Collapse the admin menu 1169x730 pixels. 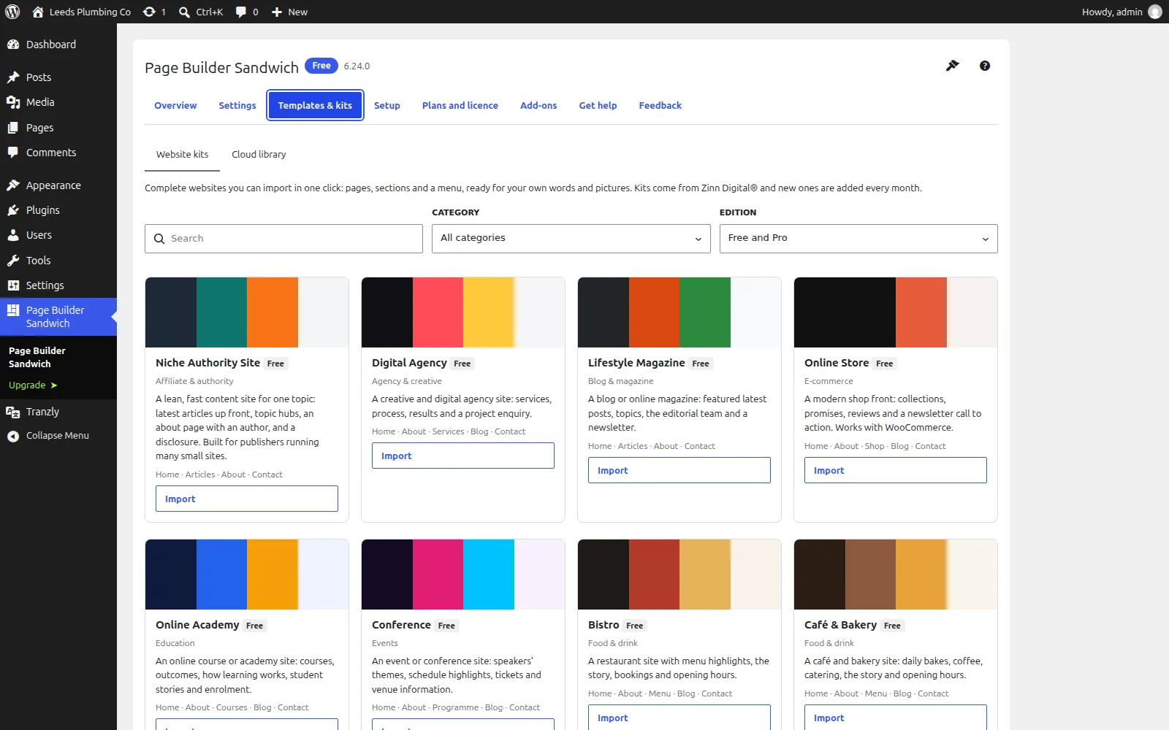[58, 436]
